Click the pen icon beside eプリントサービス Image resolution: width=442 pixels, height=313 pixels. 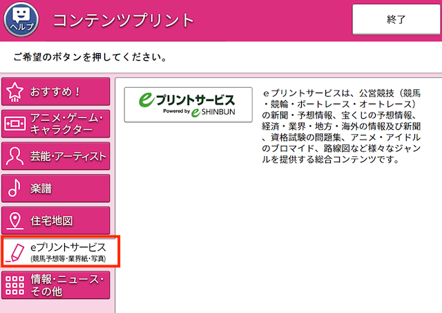tap(15, 253)
